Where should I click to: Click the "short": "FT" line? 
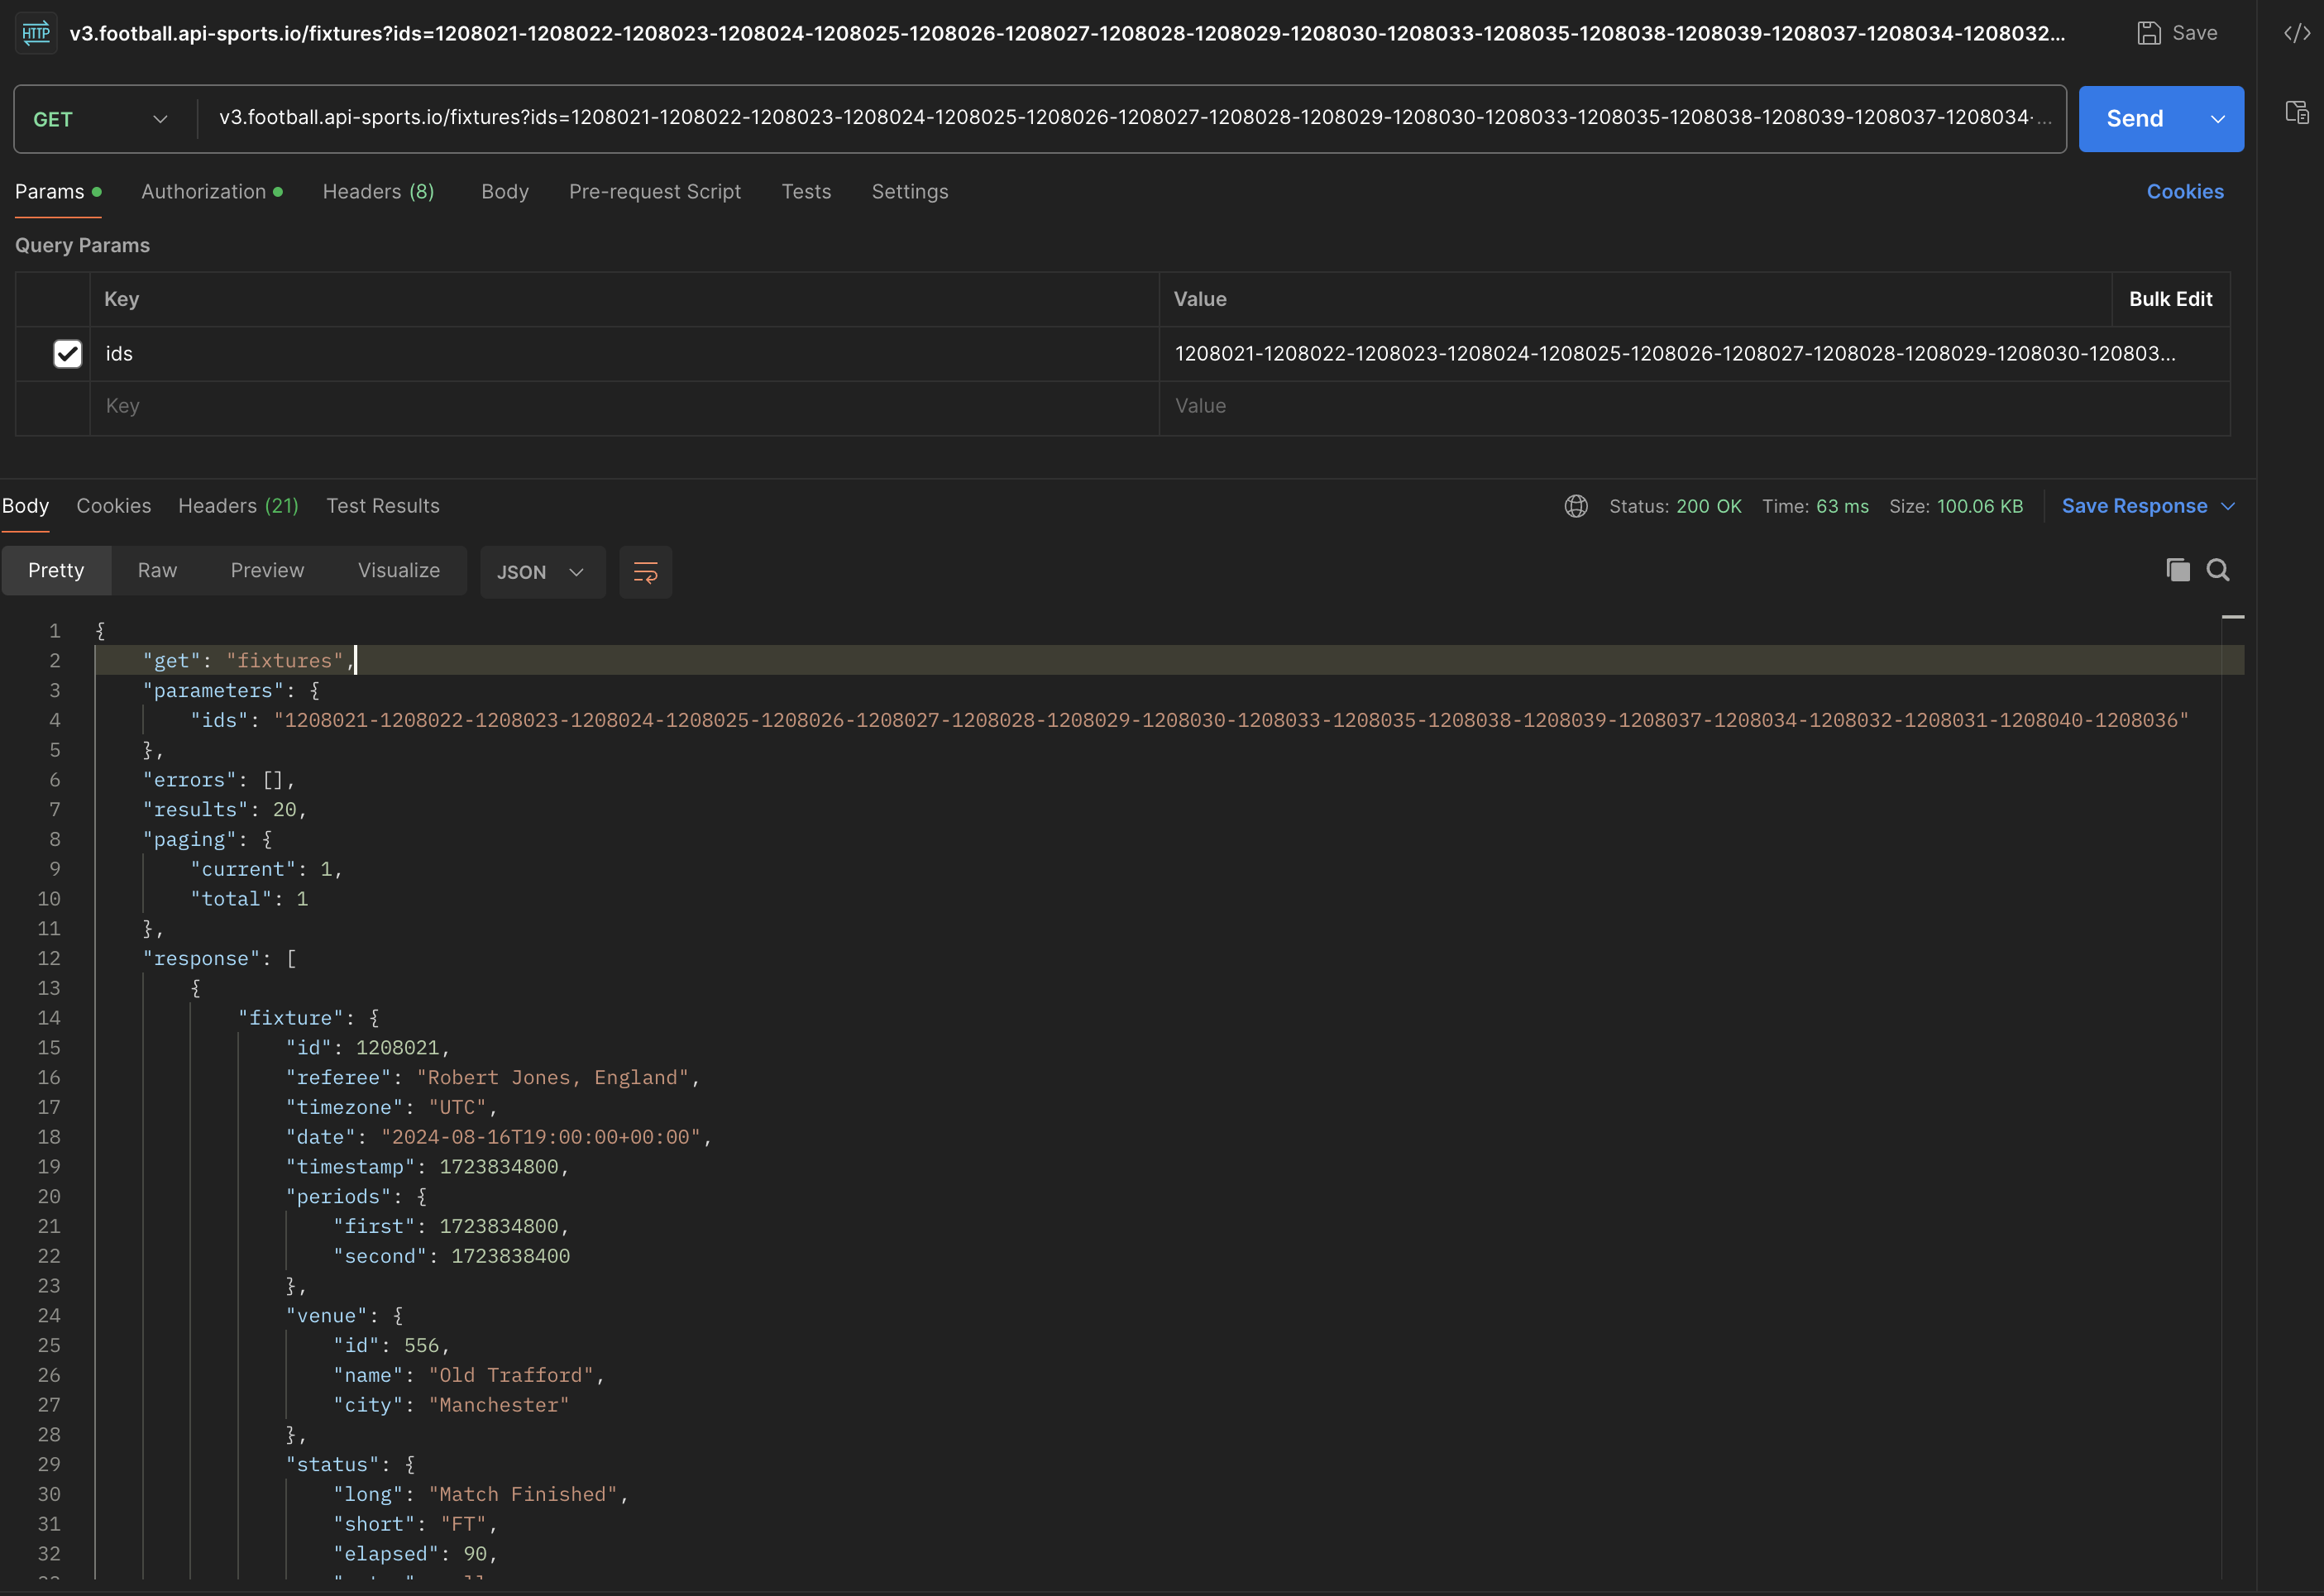point(415,1525)
